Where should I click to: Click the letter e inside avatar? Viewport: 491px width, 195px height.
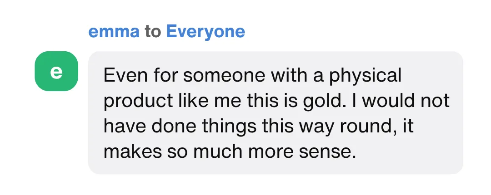pyautogui.click(x=56, y=72)
